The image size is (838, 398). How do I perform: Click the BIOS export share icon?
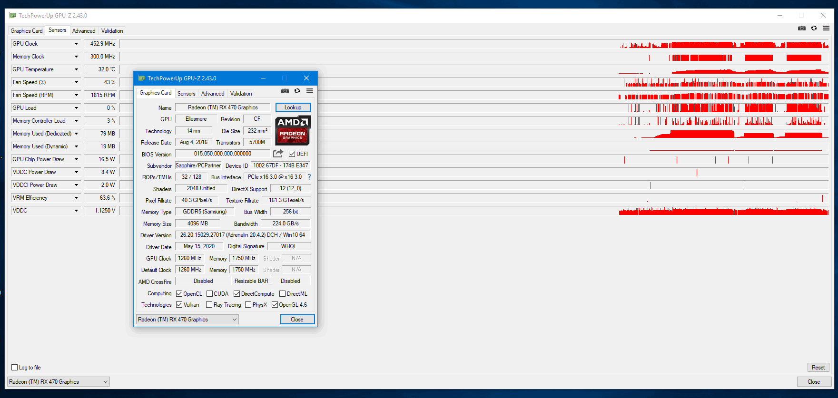click(278, 154)
